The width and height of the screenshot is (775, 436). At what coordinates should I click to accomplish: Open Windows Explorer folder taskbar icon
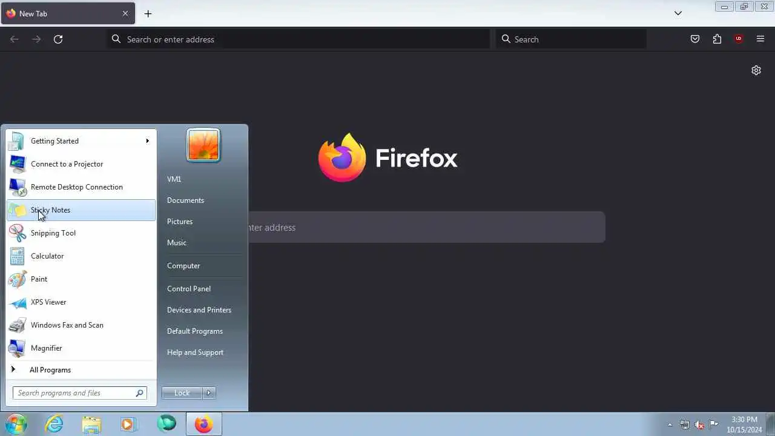91,424
